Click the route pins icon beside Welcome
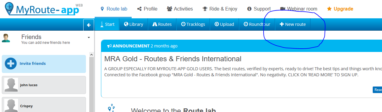 (x=112, y=108)
